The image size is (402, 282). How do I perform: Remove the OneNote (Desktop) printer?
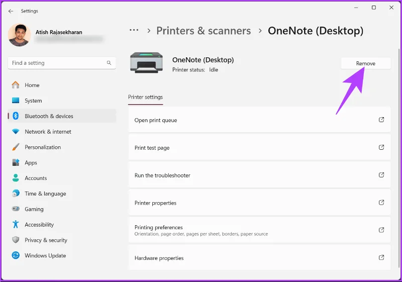(366, 63)
